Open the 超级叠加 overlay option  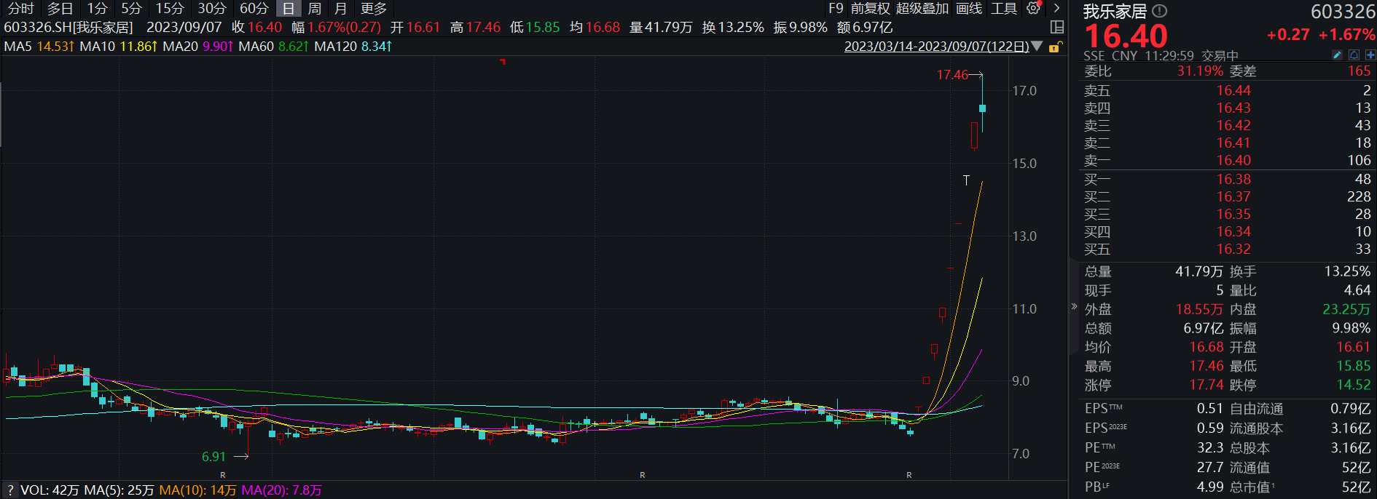pyautogui.click(x=922, y=8)
